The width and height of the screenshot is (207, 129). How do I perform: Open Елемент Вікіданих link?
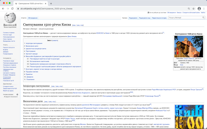pos(9,75)
